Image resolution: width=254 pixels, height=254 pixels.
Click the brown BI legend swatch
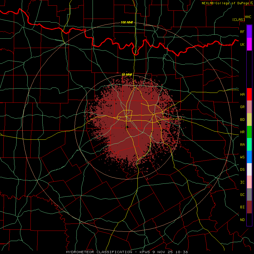pos(249,207)
